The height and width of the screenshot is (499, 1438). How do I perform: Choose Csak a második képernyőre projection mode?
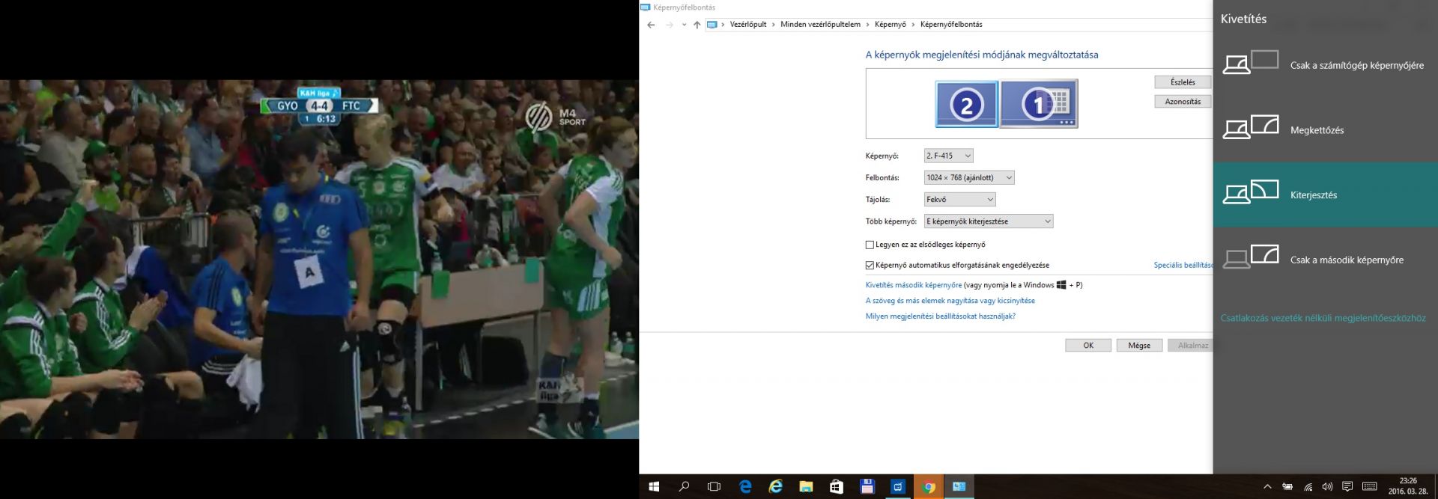[1325, 260]
